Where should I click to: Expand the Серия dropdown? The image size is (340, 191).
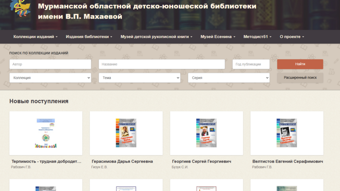coord(229,78)
